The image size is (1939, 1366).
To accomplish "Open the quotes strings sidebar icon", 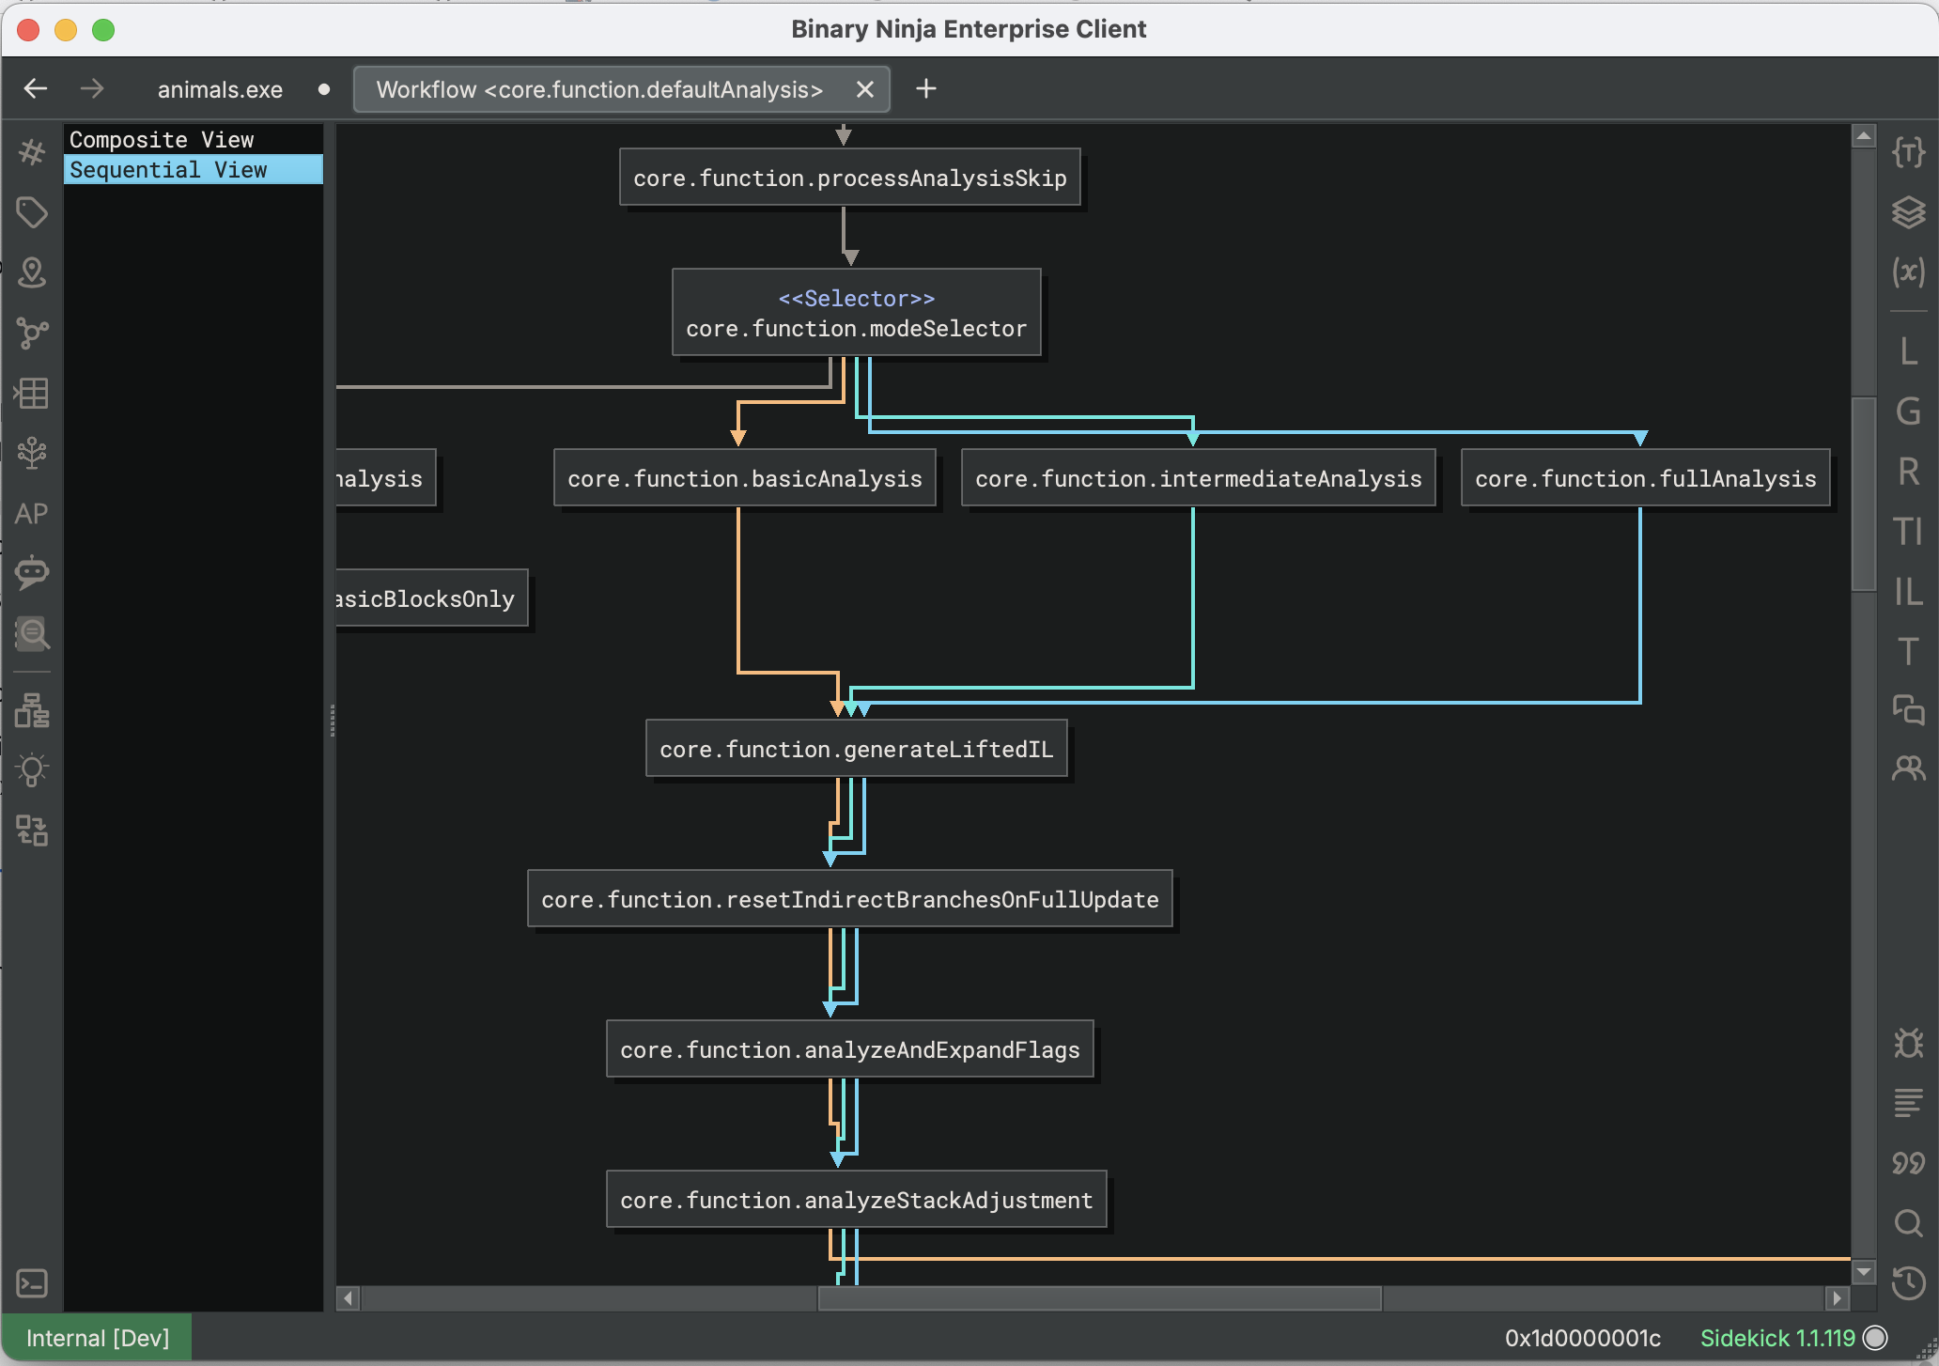I will [x=1909, y=1163].
